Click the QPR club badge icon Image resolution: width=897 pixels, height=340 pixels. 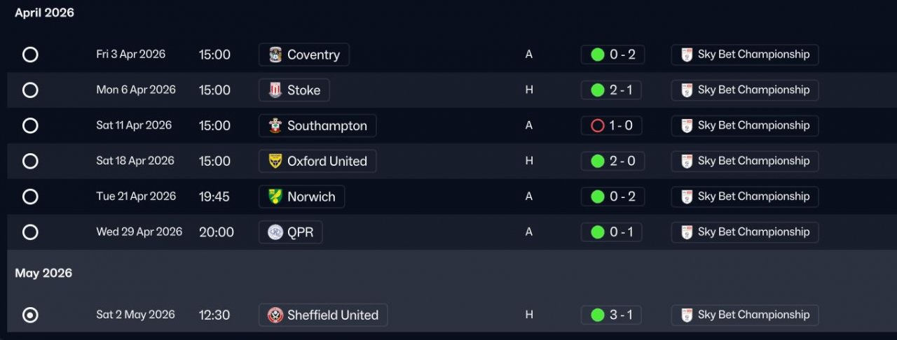pyautogui.click(x=275, y=232)
